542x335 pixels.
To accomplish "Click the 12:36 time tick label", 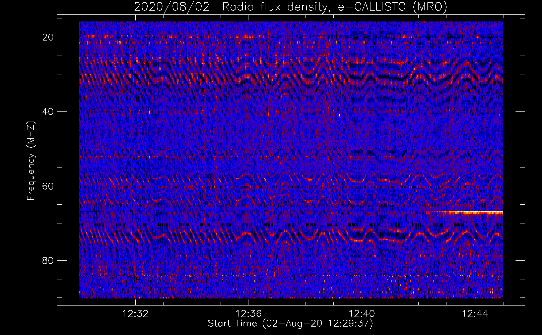I will tap(249, 314).
